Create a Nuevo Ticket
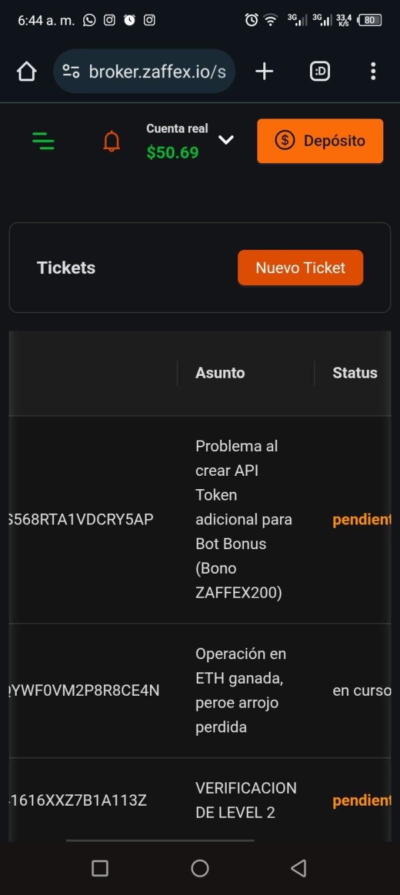The height and width of the screenshot is (895, 400). point(300,268)
